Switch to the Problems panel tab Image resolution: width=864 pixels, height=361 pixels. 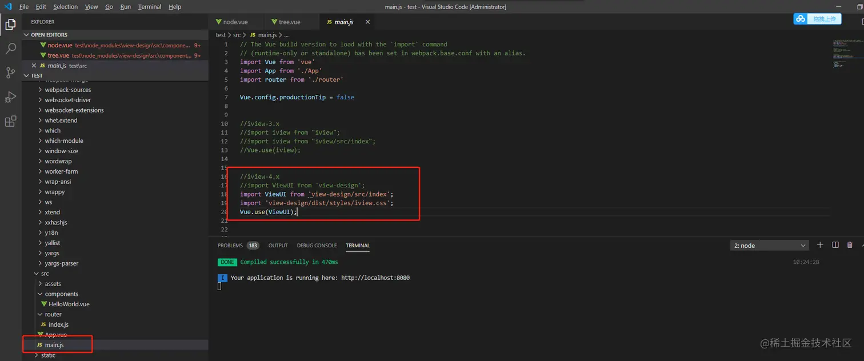[230, 246]
